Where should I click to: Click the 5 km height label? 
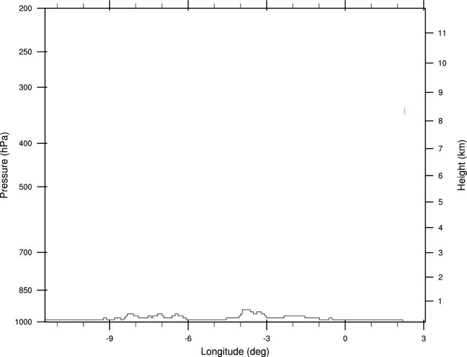[x=441, y=202]
